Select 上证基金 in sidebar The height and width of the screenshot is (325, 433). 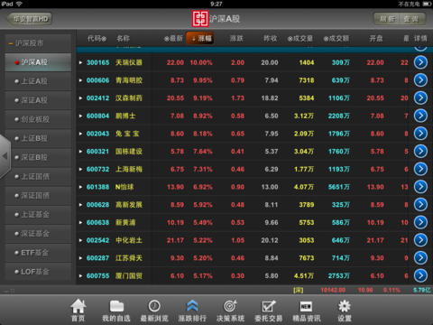tap(38, 215)
